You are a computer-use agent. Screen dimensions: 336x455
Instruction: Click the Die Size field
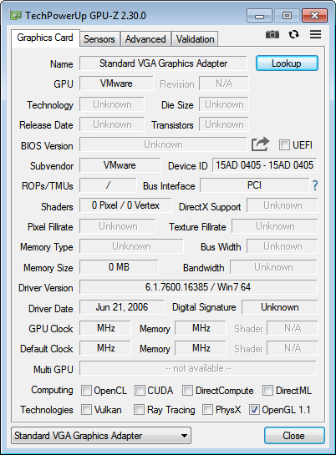tap(224, 104)
